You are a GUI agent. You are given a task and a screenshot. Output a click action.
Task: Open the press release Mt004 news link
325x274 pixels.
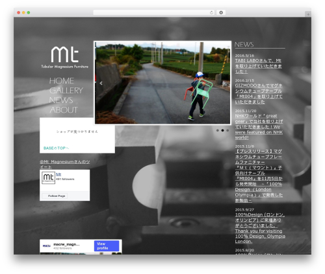click(x=259, y=176)
